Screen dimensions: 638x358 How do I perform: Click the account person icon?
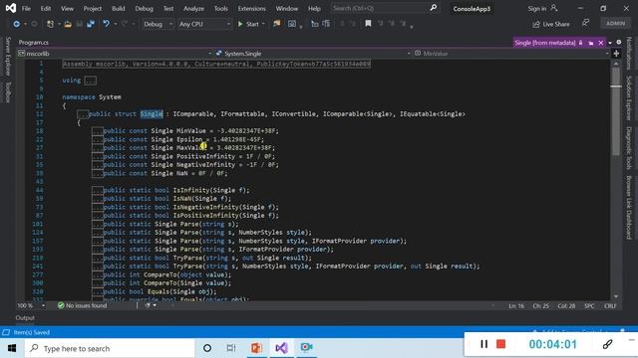[554, 8]
